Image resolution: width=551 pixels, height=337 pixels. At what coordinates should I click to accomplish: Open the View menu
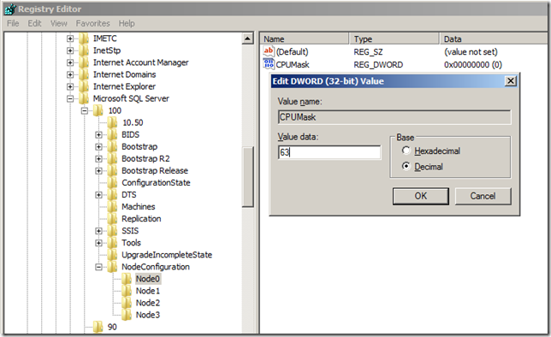point(59,24)
